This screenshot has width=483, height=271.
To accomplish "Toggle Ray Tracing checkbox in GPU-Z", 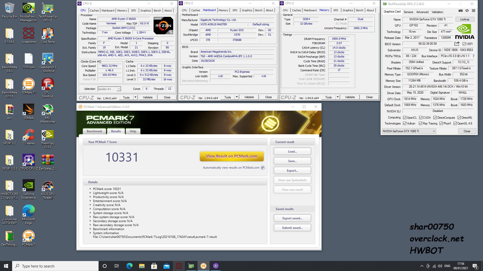I will (420, 123).
